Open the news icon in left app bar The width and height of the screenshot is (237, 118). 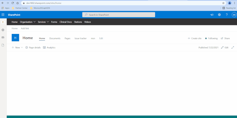(x=3, y=37)
